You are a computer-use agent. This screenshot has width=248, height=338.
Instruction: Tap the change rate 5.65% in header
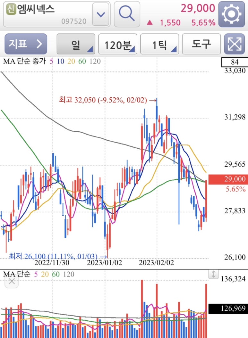[203, 23]
